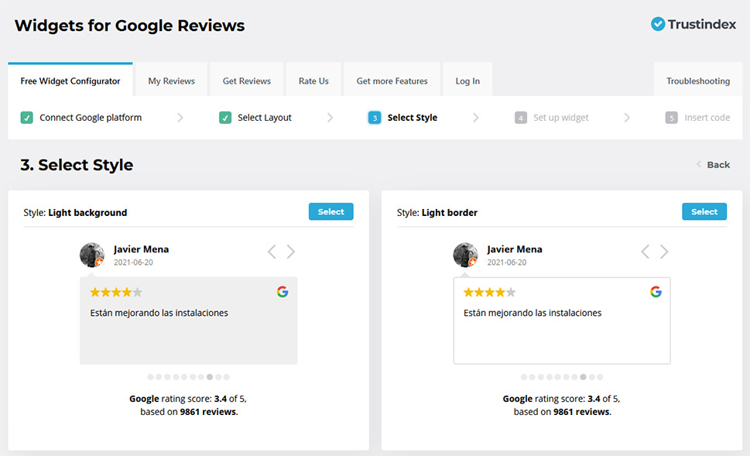Viewport: 750px width, 456px height.
Task: Go Back to the previous step
Action: [713, 164]
